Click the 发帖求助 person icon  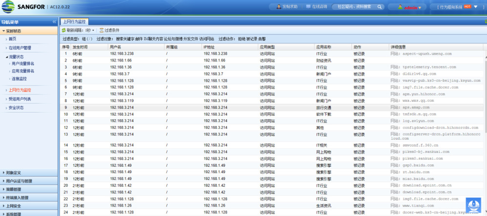coord(278,7)
